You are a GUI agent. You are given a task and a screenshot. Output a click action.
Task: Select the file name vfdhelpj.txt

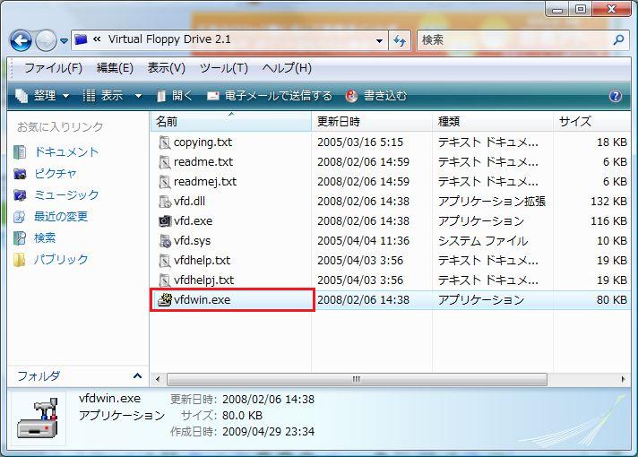pyautogui.click(x=203, y=280)
